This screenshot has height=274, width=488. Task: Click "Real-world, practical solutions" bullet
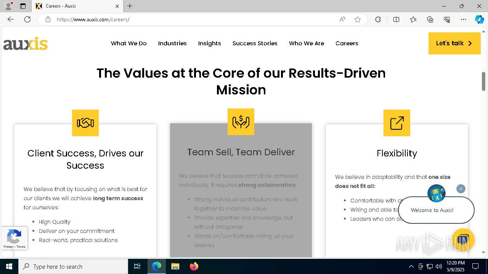click(78, 240)
